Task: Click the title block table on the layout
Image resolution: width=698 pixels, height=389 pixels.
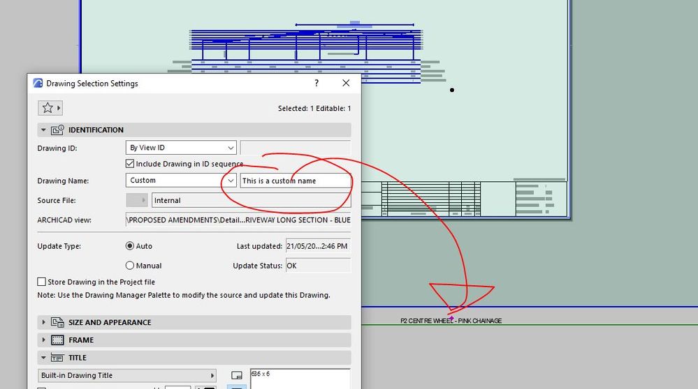Action: tap(431, 199)
